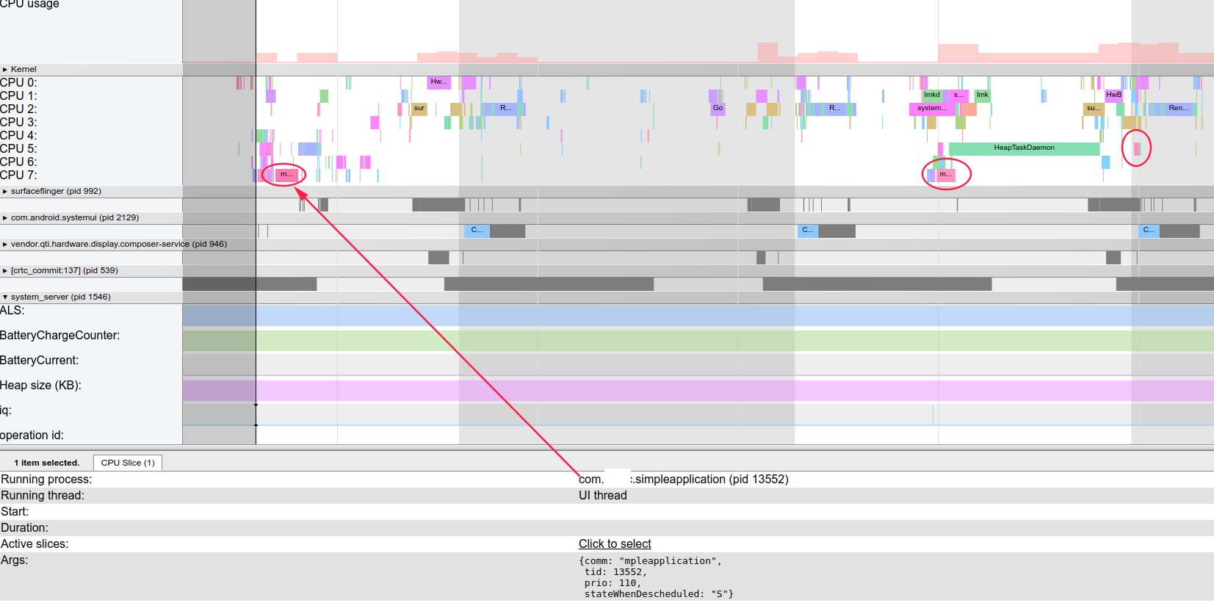
Task: Select the 's...' slice next to lmkd
Action: [x=958, y=95]
